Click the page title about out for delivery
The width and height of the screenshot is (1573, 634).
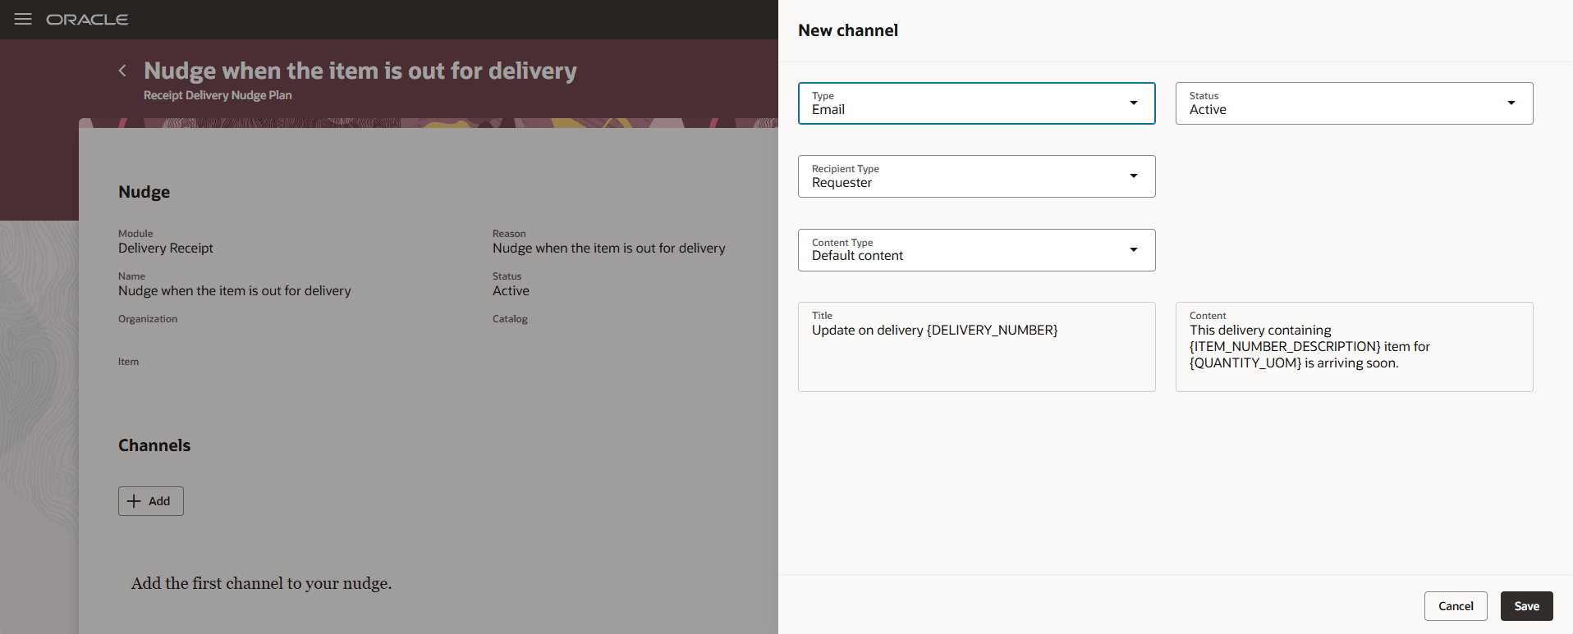[360, 71]
